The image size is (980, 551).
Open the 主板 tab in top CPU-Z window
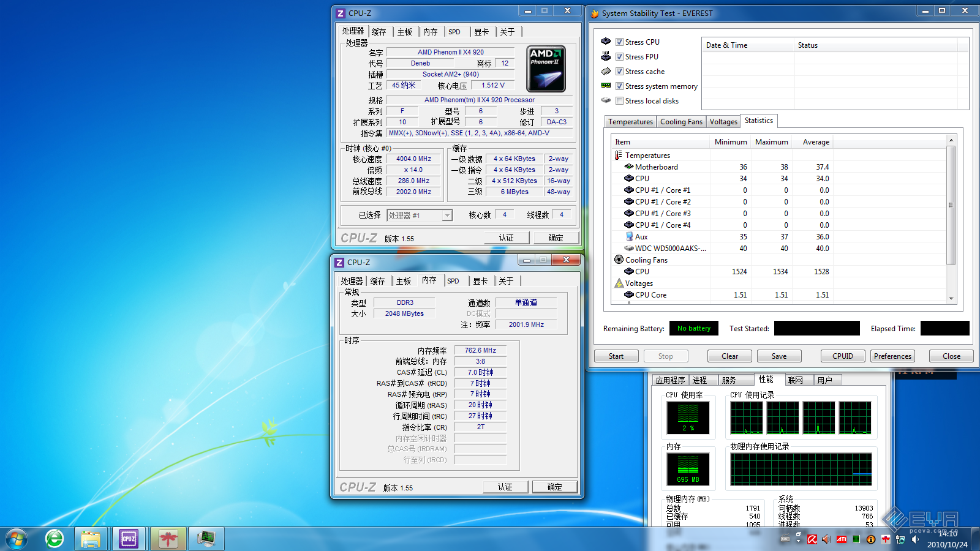pyautogui.click(x=405, y=32)
